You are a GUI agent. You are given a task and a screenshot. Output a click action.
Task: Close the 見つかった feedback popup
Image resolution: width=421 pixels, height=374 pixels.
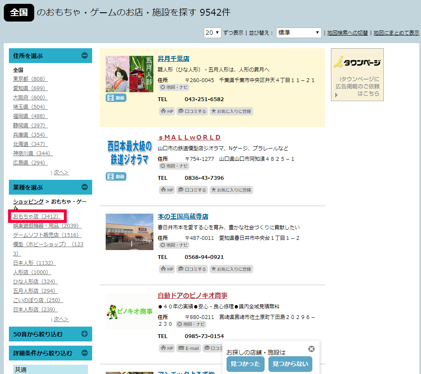[x=312, y=349]
